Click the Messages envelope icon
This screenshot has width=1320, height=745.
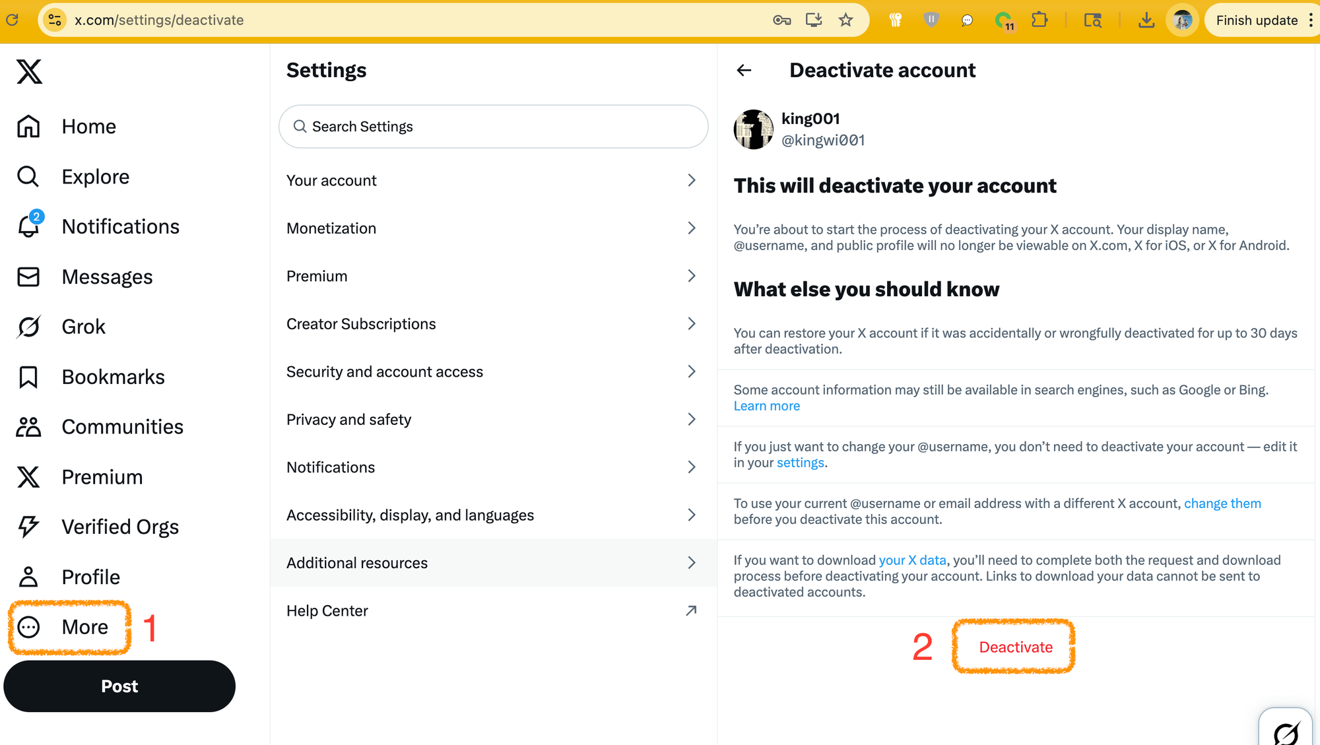(28, 276)
